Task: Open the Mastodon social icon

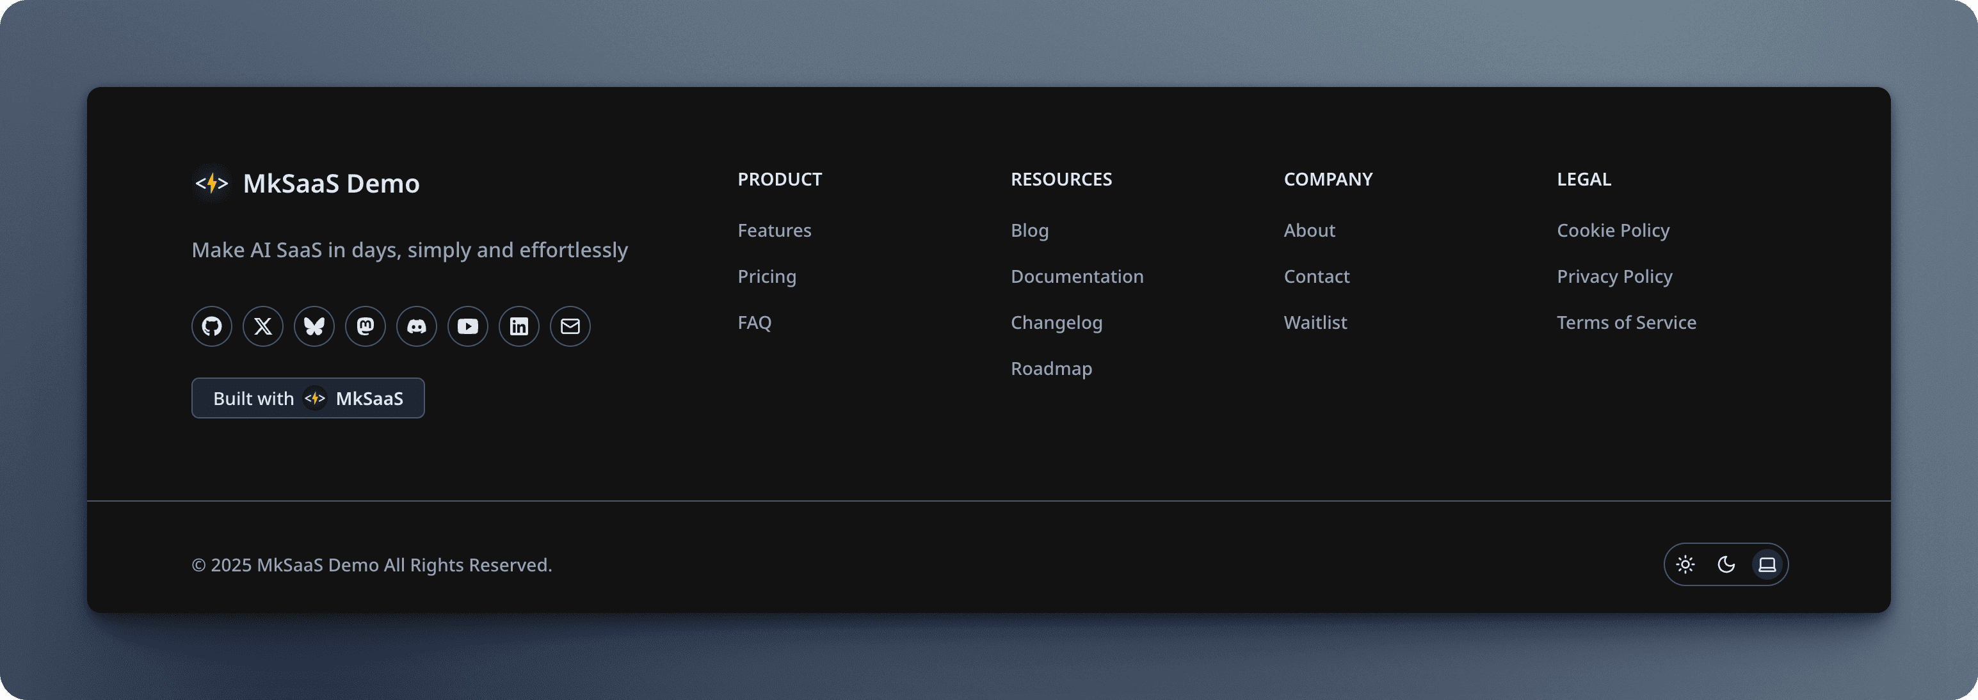Action: [366, 326]
